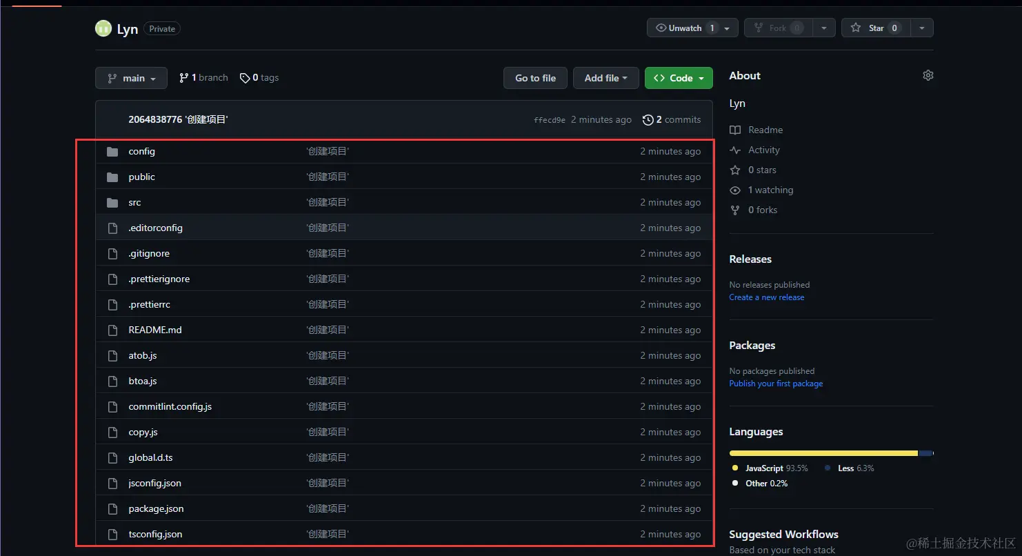Open the green Code dropdown
Viewport: 1022px width, 556px height.
point(679,78)
